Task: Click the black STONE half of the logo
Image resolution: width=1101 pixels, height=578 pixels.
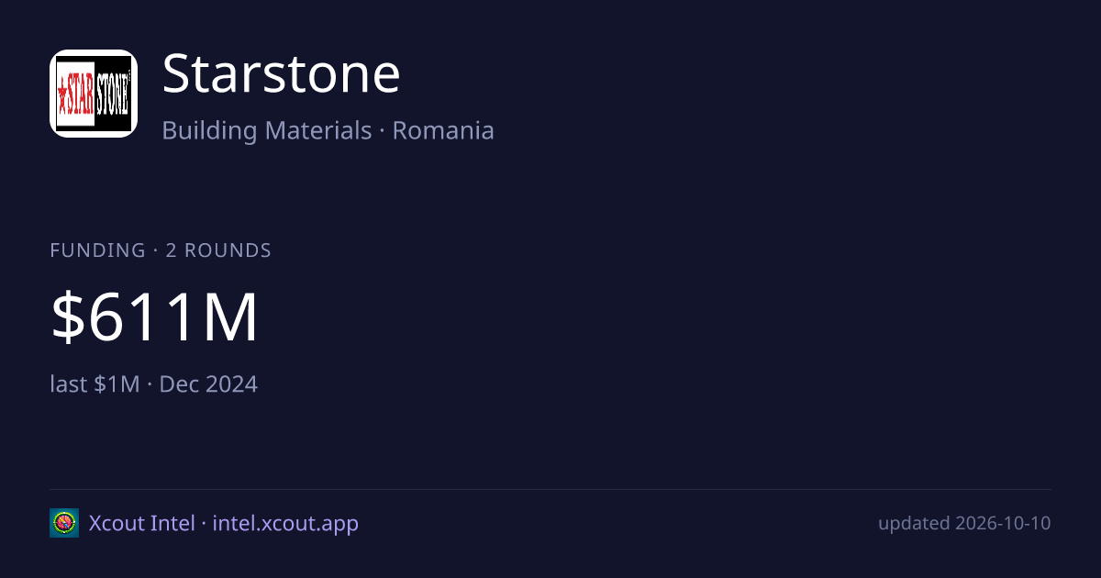Action: click(113, 94)
